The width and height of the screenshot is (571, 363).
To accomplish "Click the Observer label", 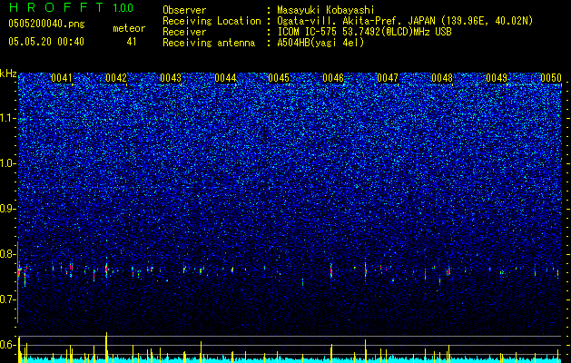I will coord(184,10).
